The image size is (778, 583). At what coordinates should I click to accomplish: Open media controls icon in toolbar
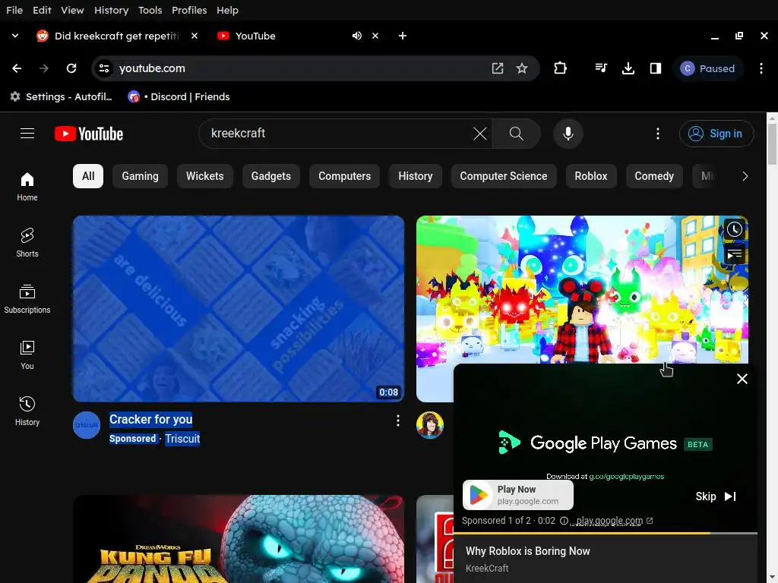(601, 68)
